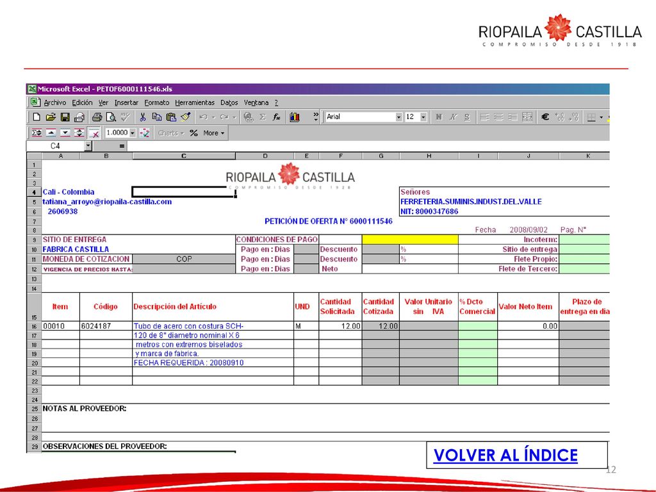Click the Redo arrow icon
The width and height of the screenshot is (656, 492).
(224, 117)
